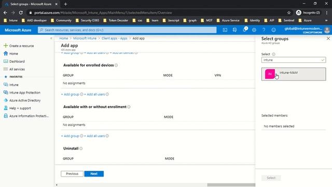Open Cloud Shell from the Azure header
The height and width of the screenshot is (187, 332).
coord(225,30)
